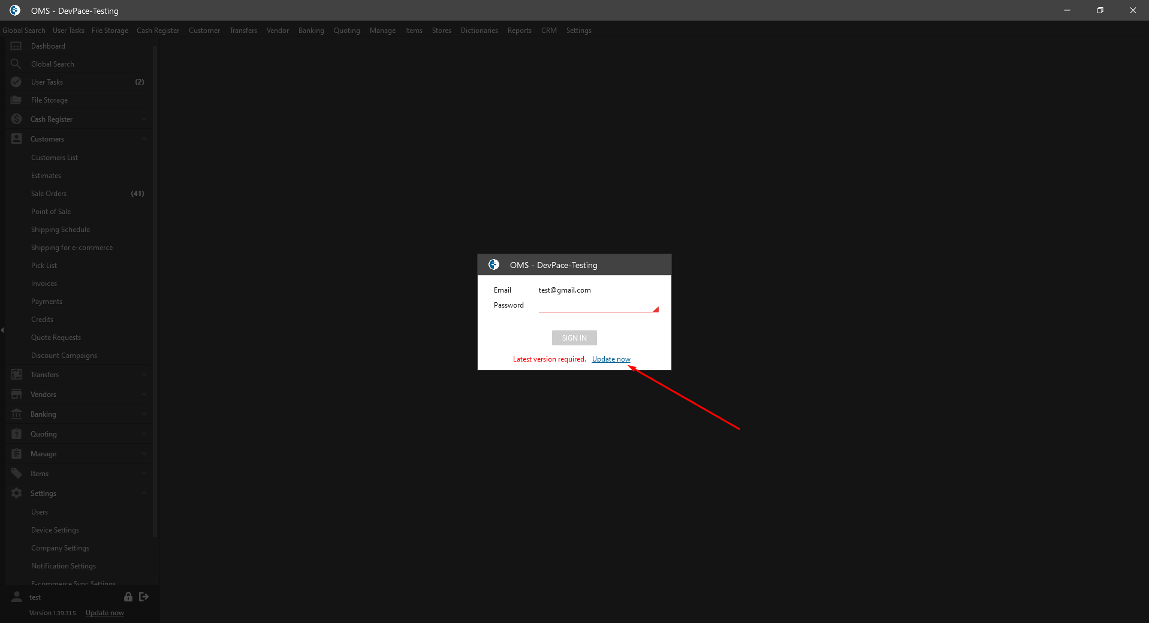Open the Dictionaries menu
The image size is (1149, 623).
[x=479, y=31]
